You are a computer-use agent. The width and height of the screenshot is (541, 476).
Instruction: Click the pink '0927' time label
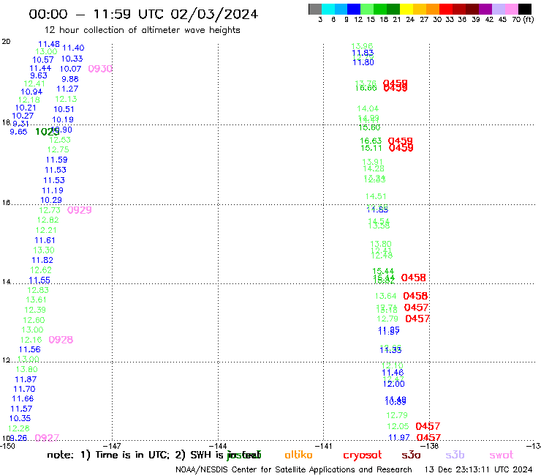click(x=47, y=438)
